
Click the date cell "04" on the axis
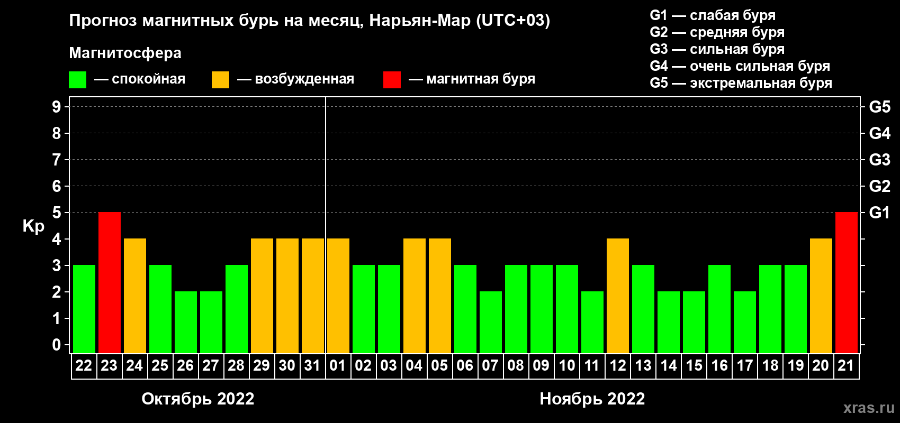(415, 366)
